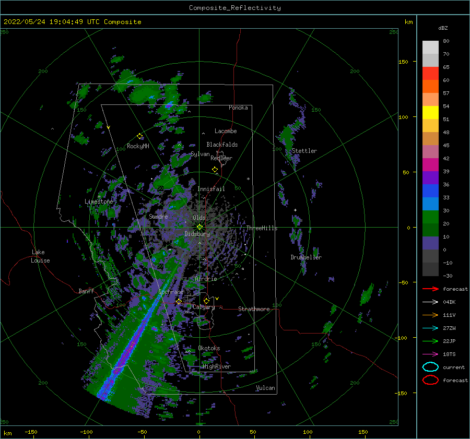Click the Blackfalds city label
Screen dimensions: 470x439
click(x=222, y=145)
